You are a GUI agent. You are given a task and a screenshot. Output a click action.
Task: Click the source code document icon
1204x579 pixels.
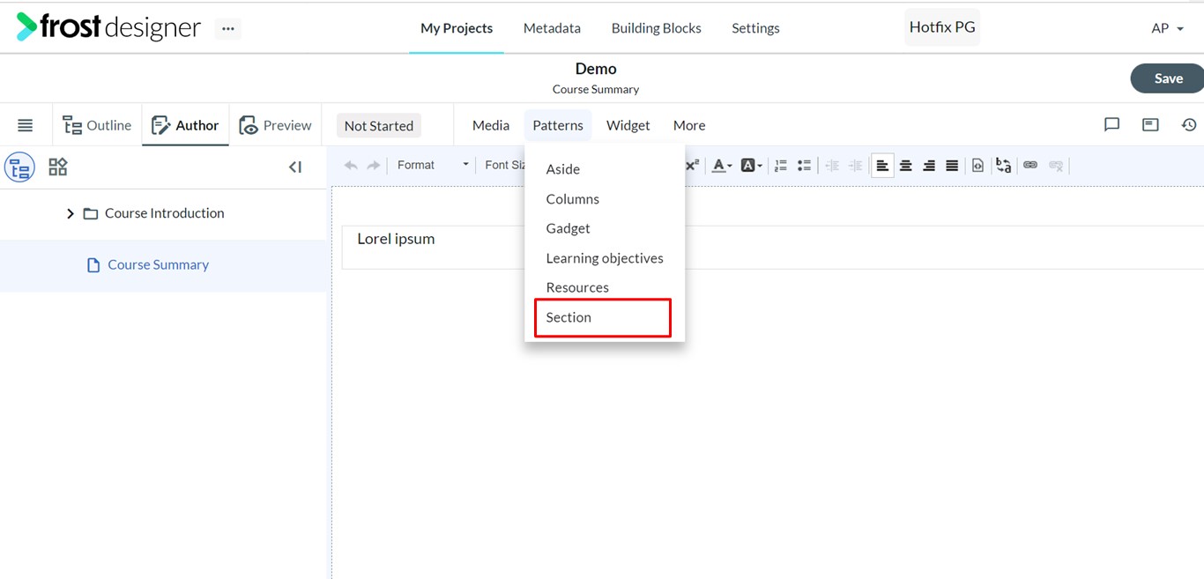pos(977,165)
